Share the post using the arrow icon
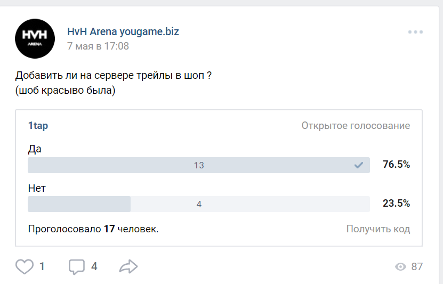This screenshot has width=443, height=284. pyautogui.click(x=128, y=266)
